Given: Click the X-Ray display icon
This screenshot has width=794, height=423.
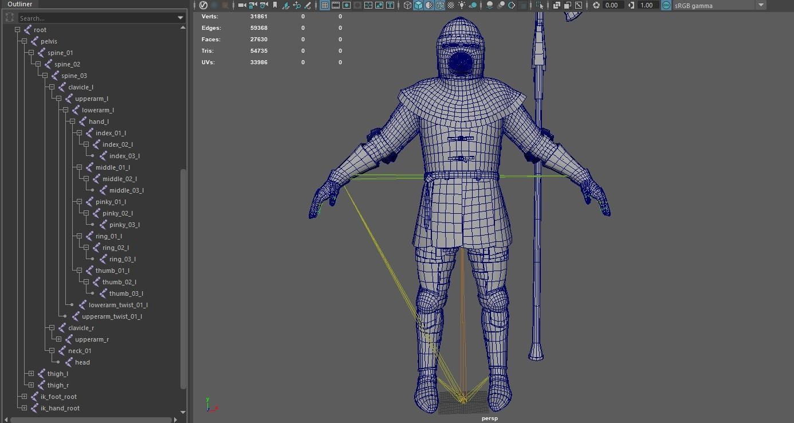Looking at the screenshot, I should pyautogui.click(x=557, y=5).
